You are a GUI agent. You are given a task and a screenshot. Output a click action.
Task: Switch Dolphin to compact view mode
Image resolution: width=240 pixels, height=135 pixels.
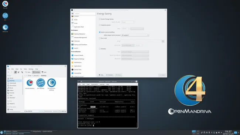[19, 72]
